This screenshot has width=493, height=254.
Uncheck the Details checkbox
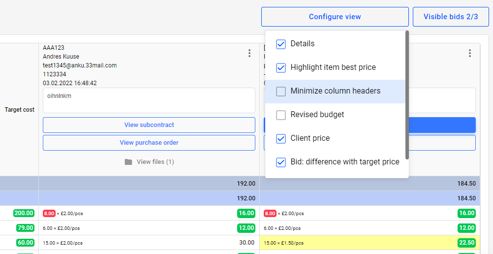281,44
